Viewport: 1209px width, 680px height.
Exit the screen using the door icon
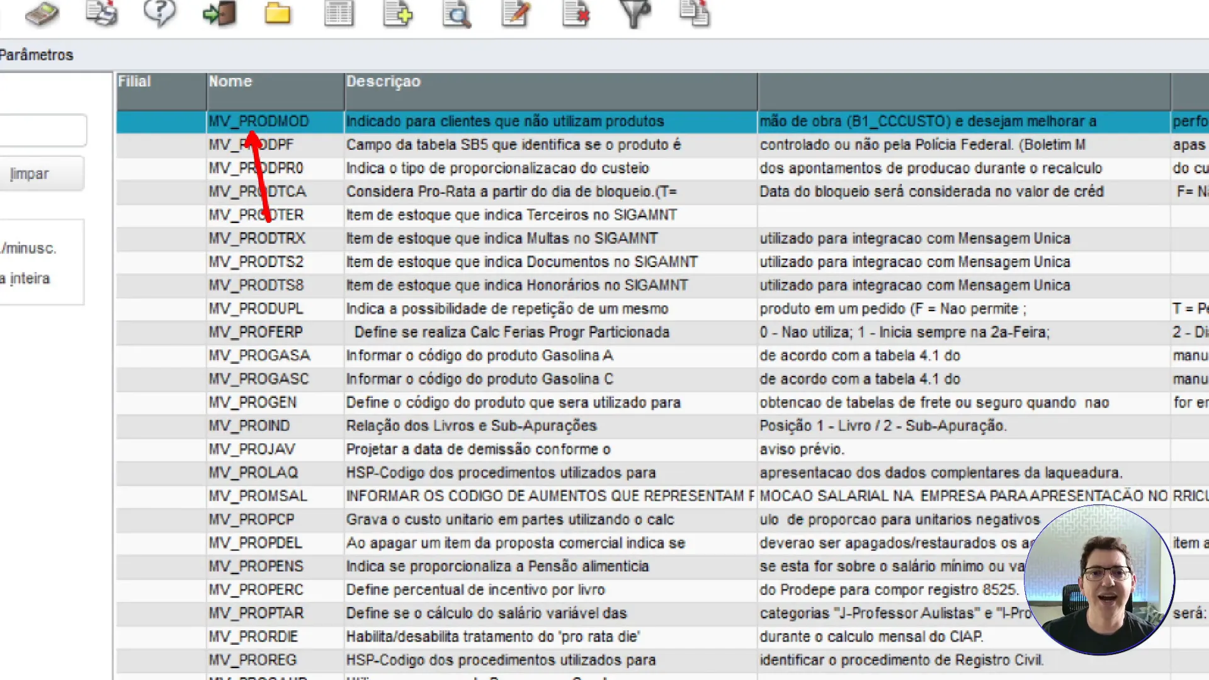pos(219,14)
